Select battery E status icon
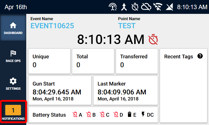 [130, 115]
